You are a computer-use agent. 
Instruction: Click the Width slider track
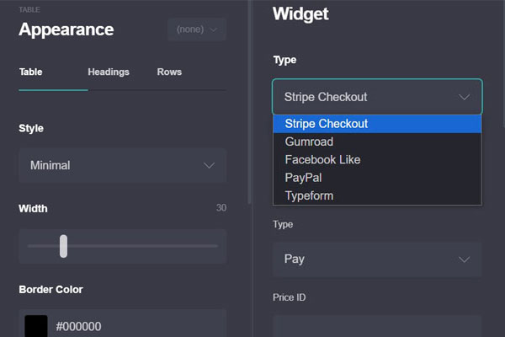122,246
